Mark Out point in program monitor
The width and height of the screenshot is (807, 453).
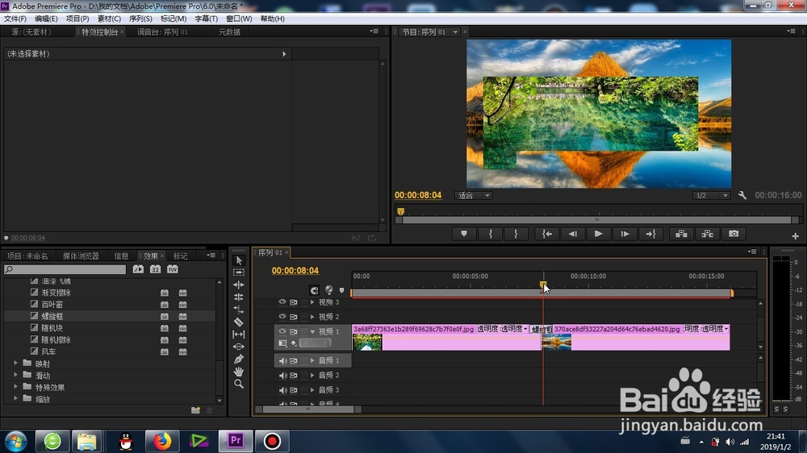(516, 234)
